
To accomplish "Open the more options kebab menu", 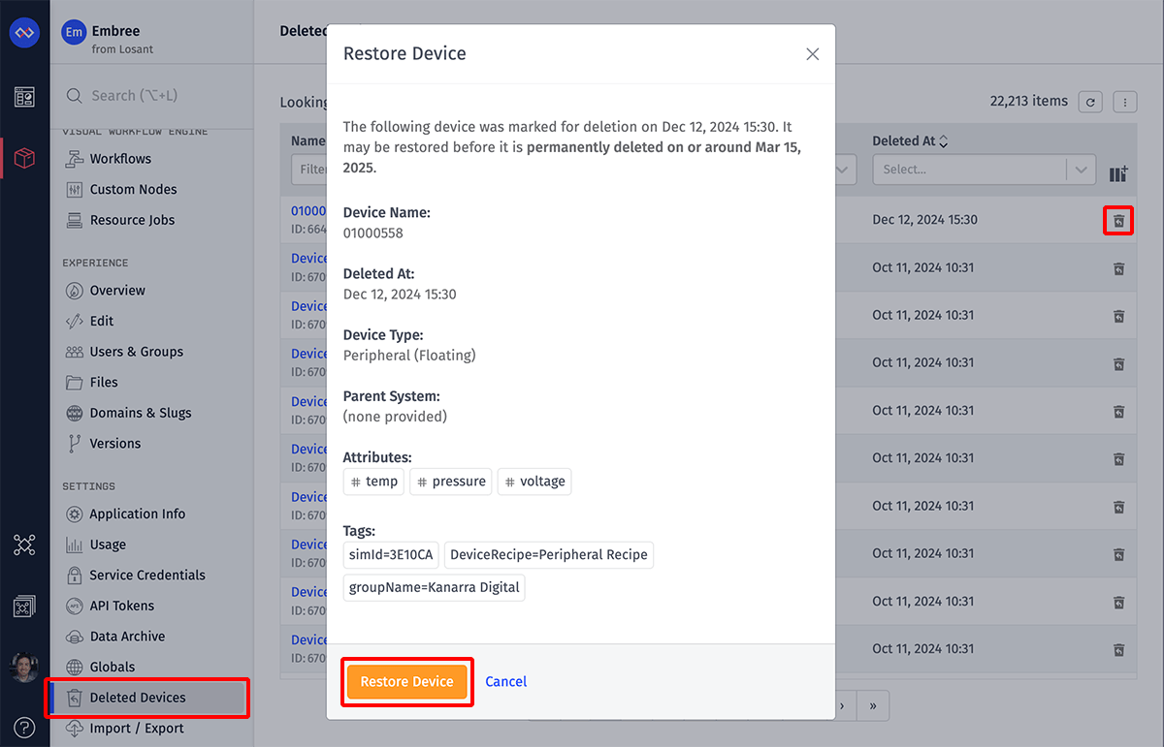I will point(1124,102).
